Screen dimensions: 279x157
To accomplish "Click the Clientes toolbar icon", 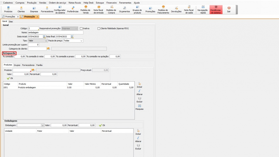I will tap(21, 9).
